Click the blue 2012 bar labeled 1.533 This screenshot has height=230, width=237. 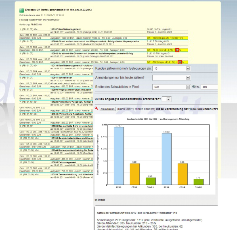167,159
